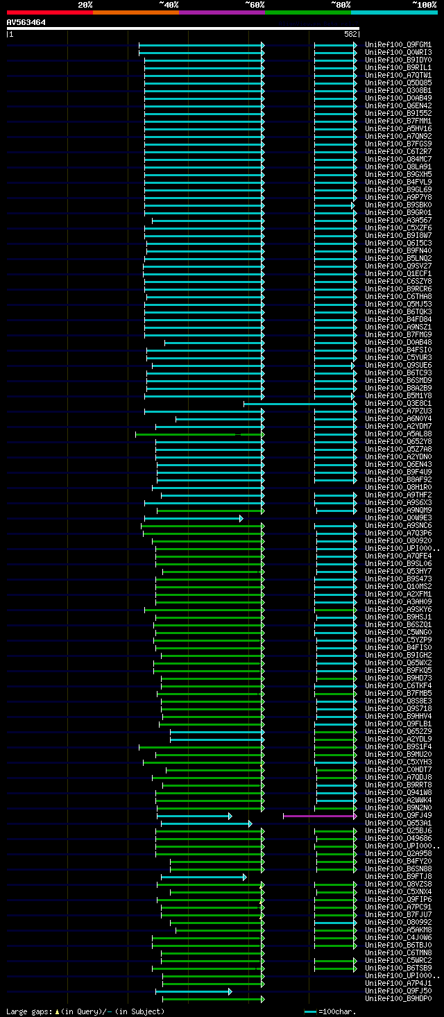The width and height of the screenshot is (444, 1017).
Task: Click the red ~20% identity legend segment
Action: (x=50, y=12)
